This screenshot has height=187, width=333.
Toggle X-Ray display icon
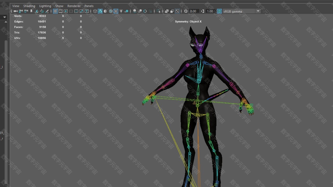[x=166, y=11]
